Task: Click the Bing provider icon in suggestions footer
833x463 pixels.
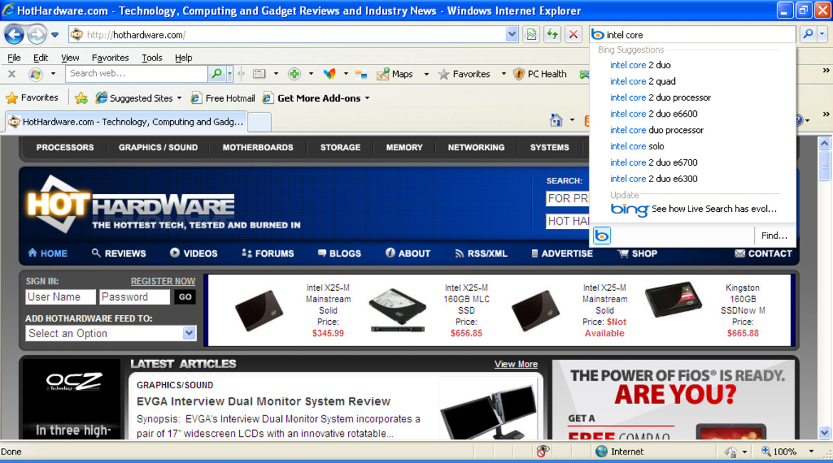Action: (x=602, y=235)
